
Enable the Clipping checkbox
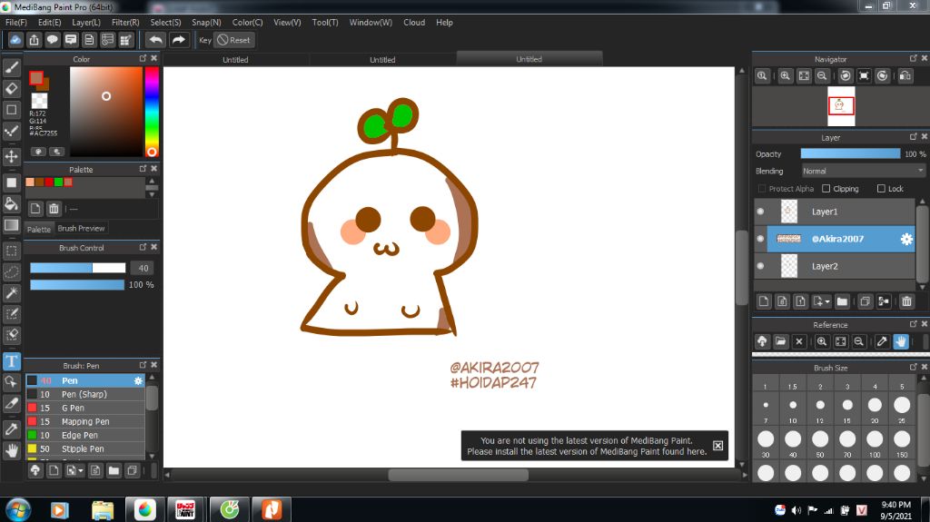(x=826, y=189)
